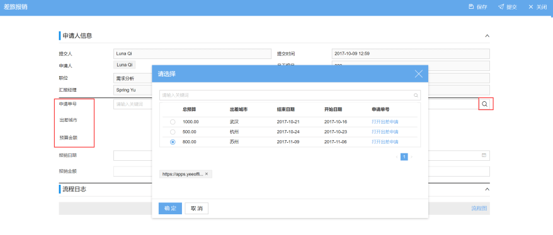Screen dimensions: 553x235
Task: Go to previous page arrow in pager
Action: [x=396, y=157]
